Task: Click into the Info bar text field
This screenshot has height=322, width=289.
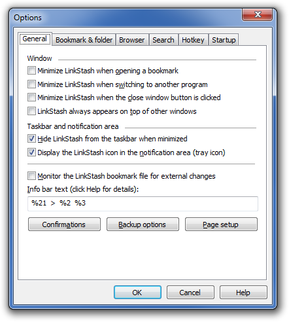Action: coord(143,204)
